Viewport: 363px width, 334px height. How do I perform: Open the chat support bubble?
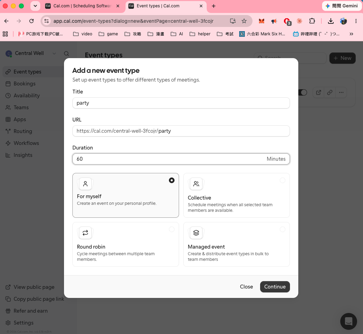coord(348,321)
